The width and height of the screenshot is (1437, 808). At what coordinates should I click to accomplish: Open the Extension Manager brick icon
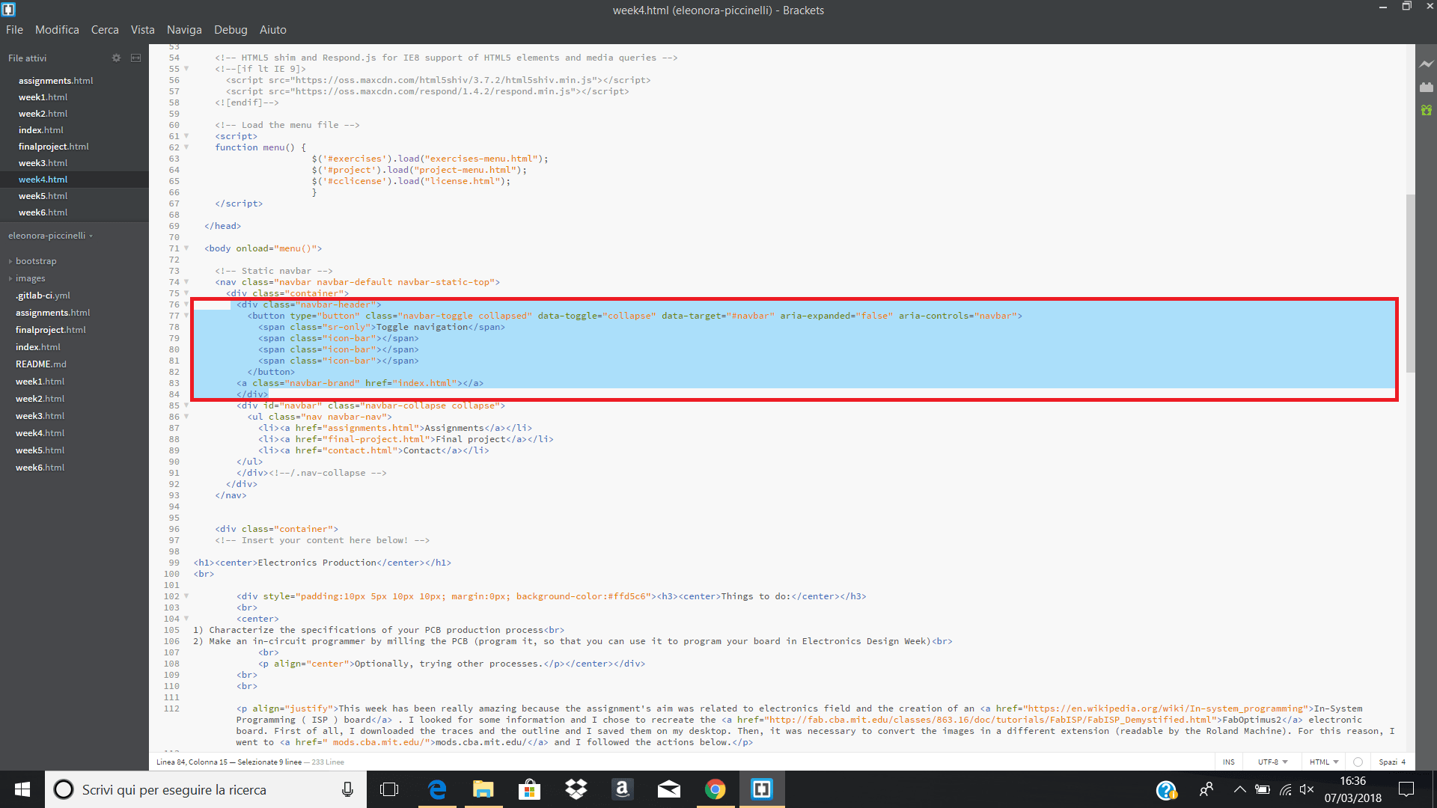(x=1427, y=88)
